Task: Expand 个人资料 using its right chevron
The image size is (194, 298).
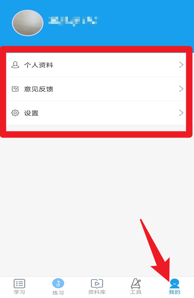Action: (x=181, y=65)
